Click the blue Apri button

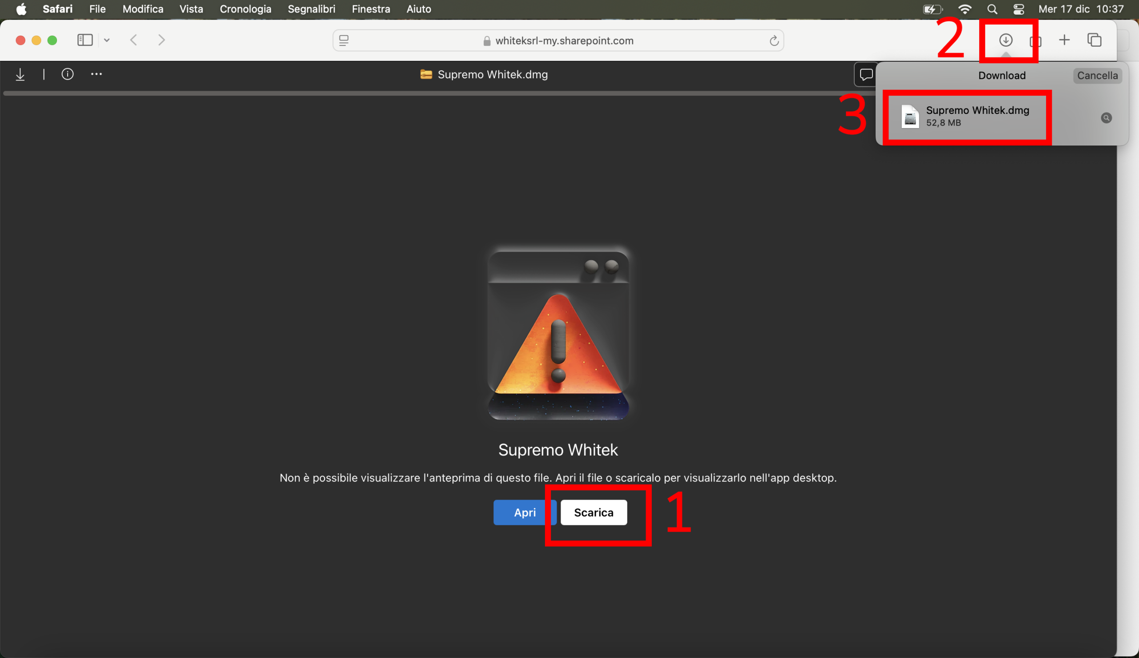[x=524, y=513]
